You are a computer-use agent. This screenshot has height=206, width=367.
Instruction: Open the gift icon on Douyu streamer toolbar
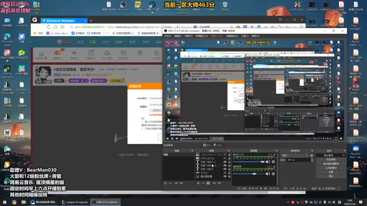140,53
